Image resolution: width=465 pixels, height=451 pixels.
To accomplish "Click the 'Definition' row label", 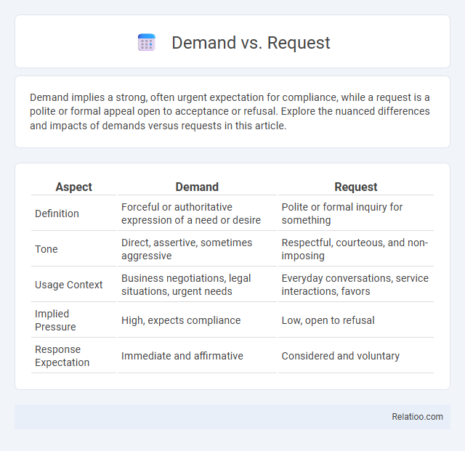I will pos(57,214).
